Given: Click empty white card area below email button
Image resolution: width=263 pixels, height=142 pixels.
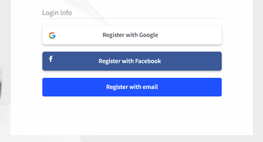Looking at the screenshot, I should click(132, 116).
